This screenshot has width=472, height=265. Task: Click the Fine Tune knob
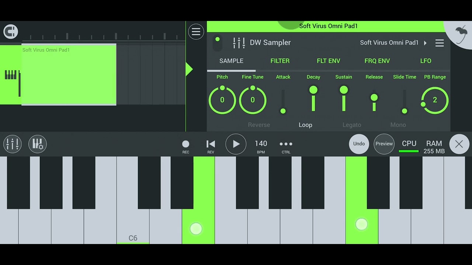[x=253, y=100]
